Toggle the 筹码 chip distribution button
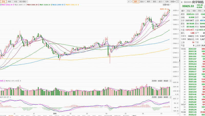This screenshot has height=116, width=205. click(148, 2)
